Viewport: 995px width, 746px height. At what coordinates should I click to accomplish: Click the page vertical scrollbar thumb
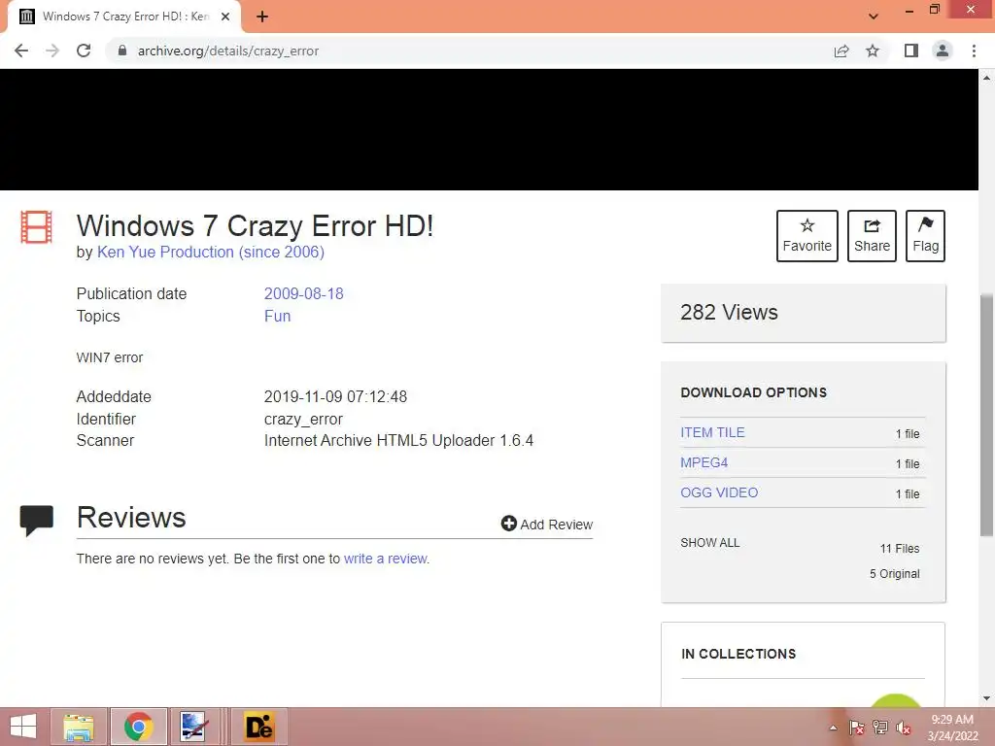[x=986, y=415]
